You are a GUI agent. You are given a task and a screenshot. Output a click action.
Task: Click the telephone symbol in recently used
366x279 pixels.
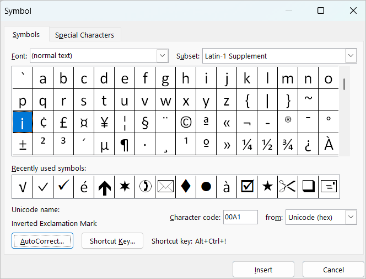(x=145, y=187)
